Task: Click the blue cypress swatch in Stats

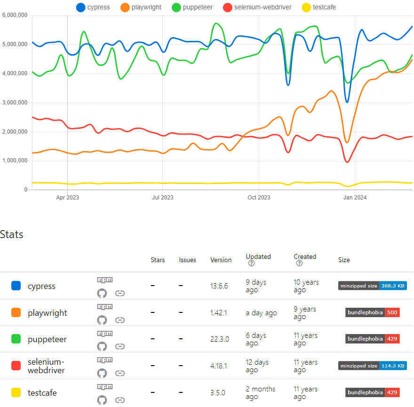Action: click(x=16, y=286)
